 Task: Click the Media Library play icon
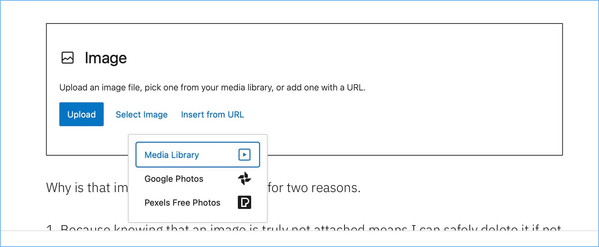[244, 155]
